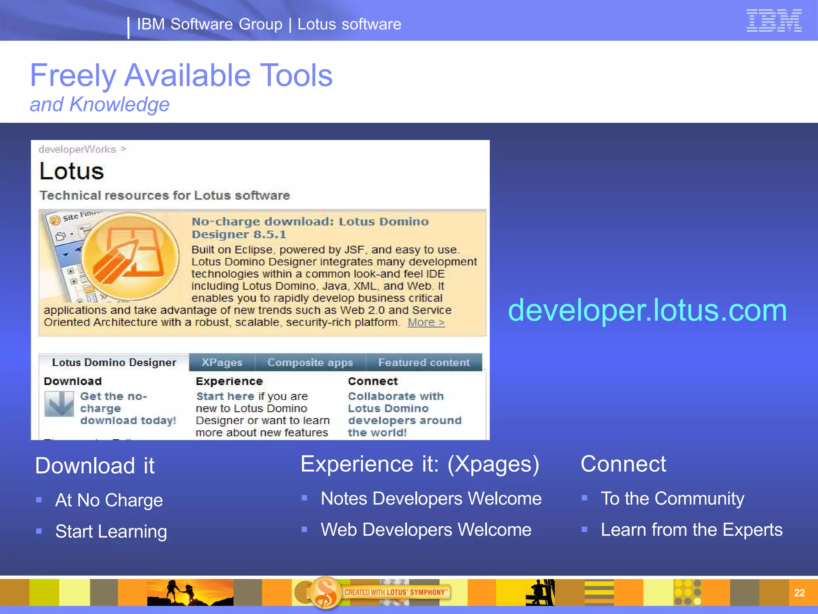This screenshot has width=818, height=614.
Task: Click 'Technical resources for Lotus software' text
Action: pyautogui.click(x=165, y=195)
